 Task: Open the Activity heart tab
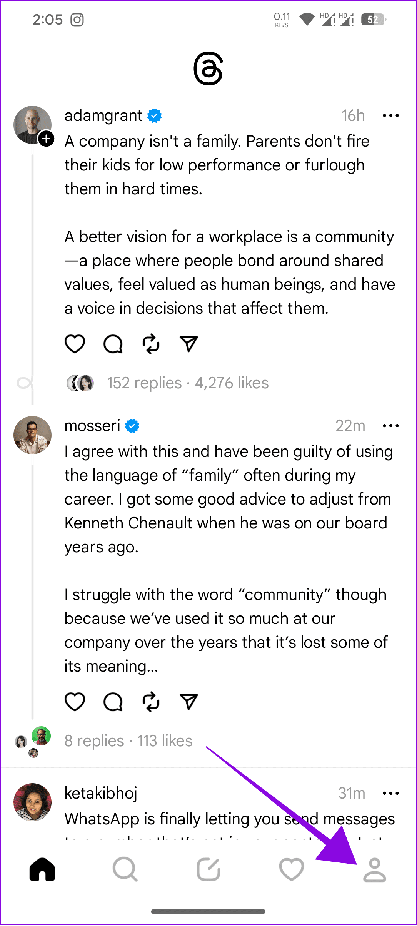coord(292,869)
